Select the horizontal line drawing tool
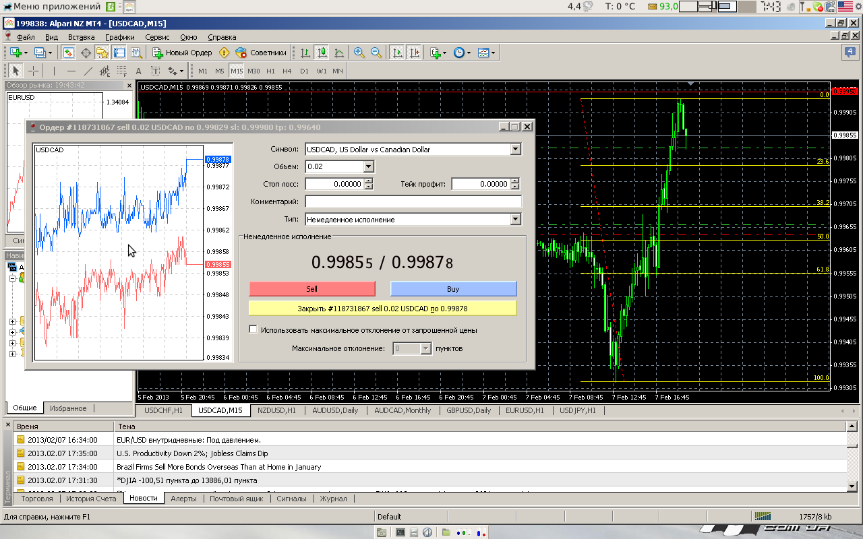863x539 pixels. (71, 71)
